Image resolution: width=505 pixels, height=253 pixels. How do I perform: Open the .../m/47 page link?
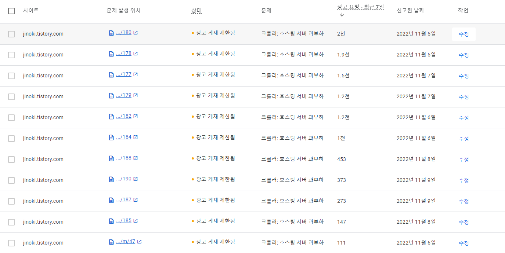[126, 242]
